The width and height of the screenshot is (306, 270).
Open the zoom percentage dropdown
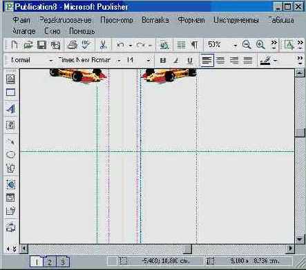pos(235,46)
